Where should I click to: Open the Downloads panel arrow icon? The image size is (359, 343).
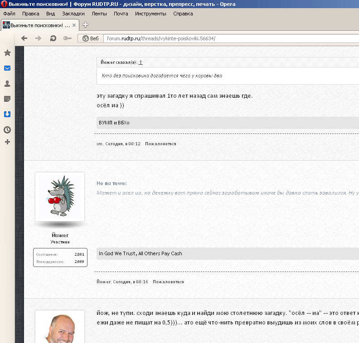(x=7, y=114)
